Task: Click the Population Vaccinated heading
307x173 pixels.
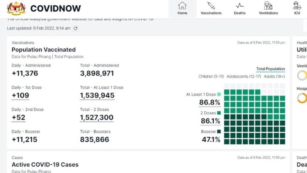Action: point(43,50)
